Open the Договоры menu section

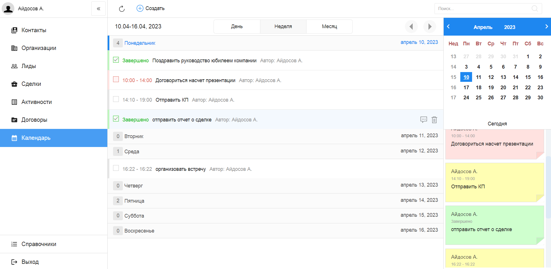click(54, 120)
